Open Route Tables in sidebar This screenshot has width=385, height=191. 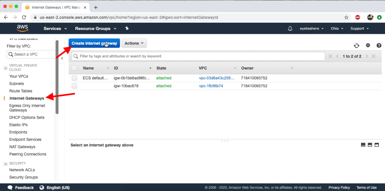point(21,91)
